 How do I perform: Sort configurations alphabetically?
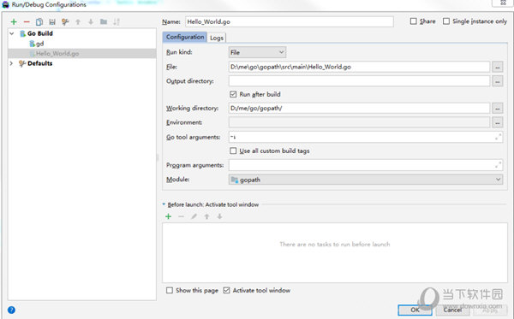[117, 22]
